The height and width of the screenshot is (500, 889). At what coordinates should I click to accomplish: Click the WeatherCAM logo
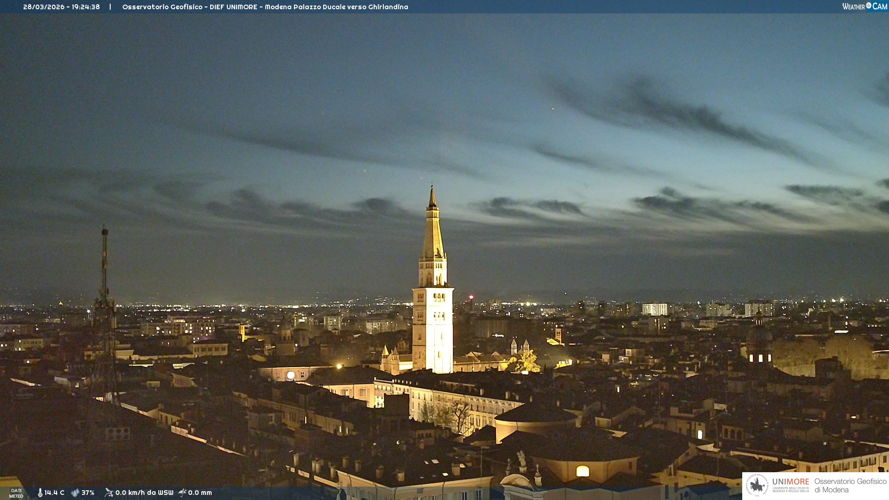point(864,6)
